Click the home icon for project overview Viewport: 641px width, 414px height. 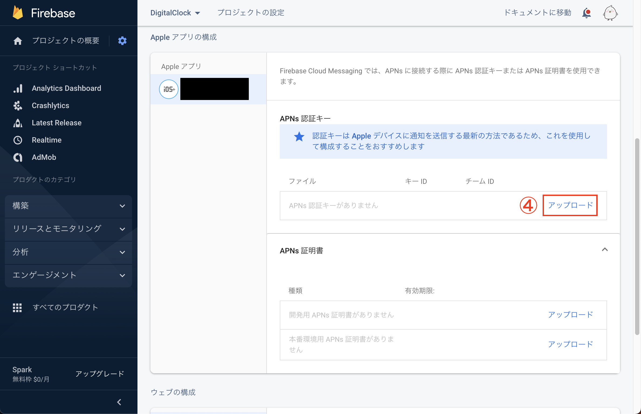[x=18, y=41]
